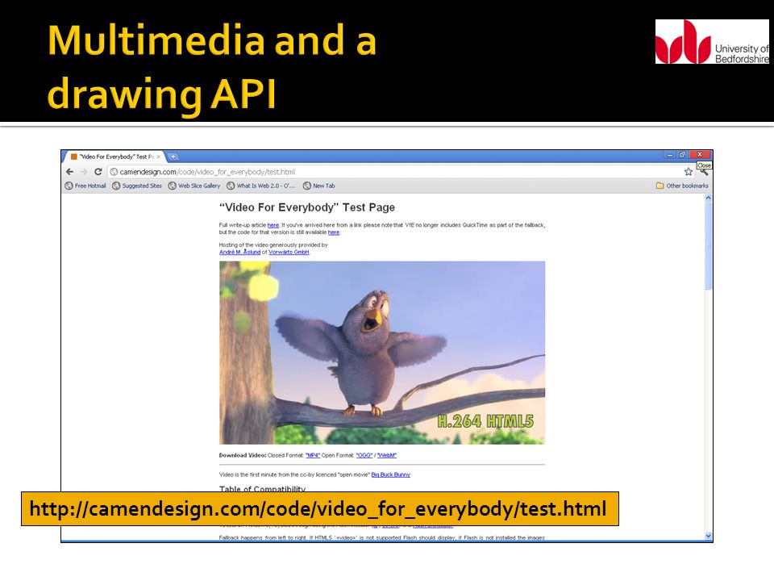
Task: Open the Vorwärts GmbH link
Action: [x=289, y=252]
